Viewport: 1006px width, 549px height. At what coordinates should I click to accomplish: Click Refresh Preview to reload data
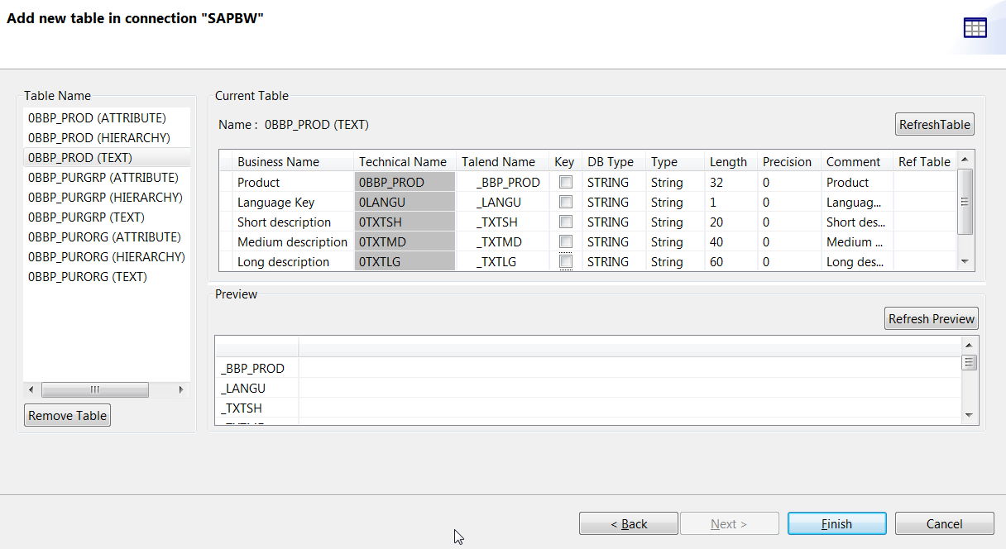coord(931,317)
